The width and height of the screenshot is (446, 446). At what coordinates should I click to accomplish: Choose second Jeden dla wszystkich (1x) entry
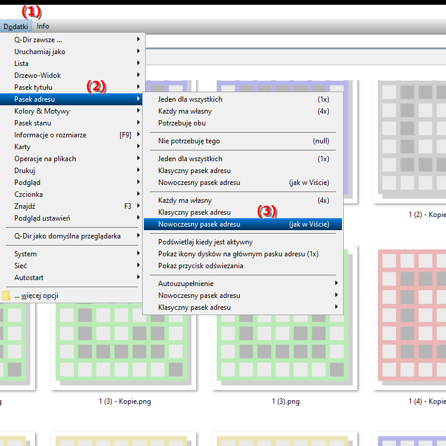click(x=243, y=159)
